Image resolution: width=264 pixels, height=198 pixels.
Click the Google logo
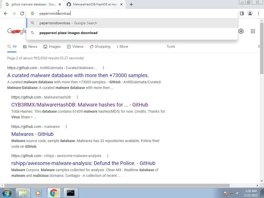point(17,31)
